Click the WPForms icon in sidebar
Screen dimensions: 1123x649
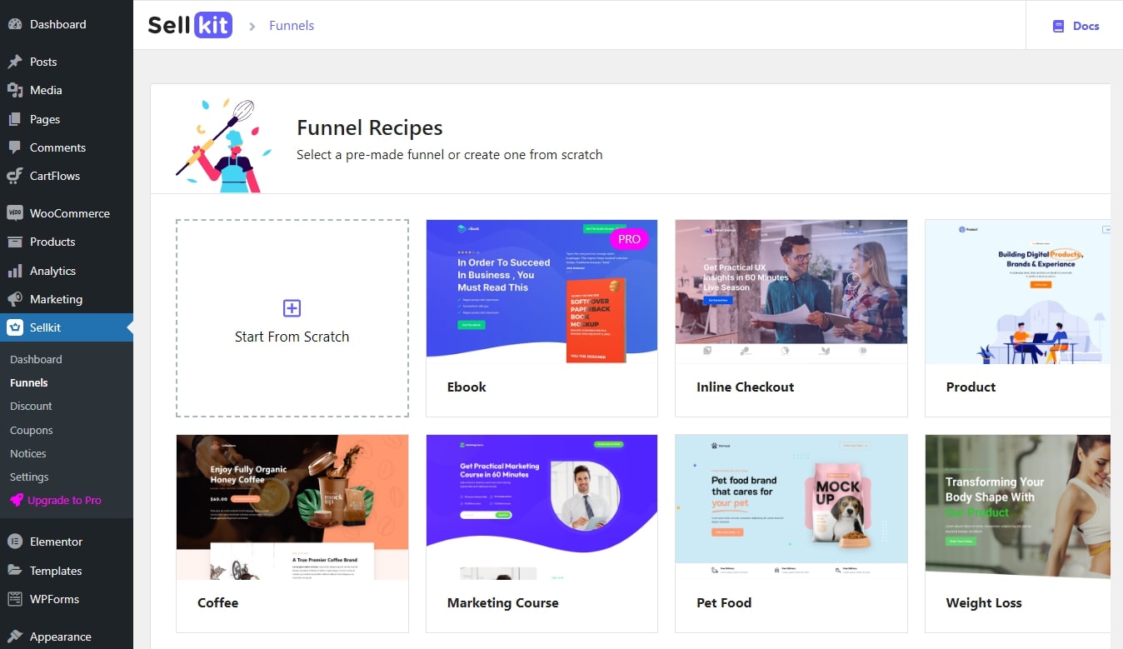[15, 599]
